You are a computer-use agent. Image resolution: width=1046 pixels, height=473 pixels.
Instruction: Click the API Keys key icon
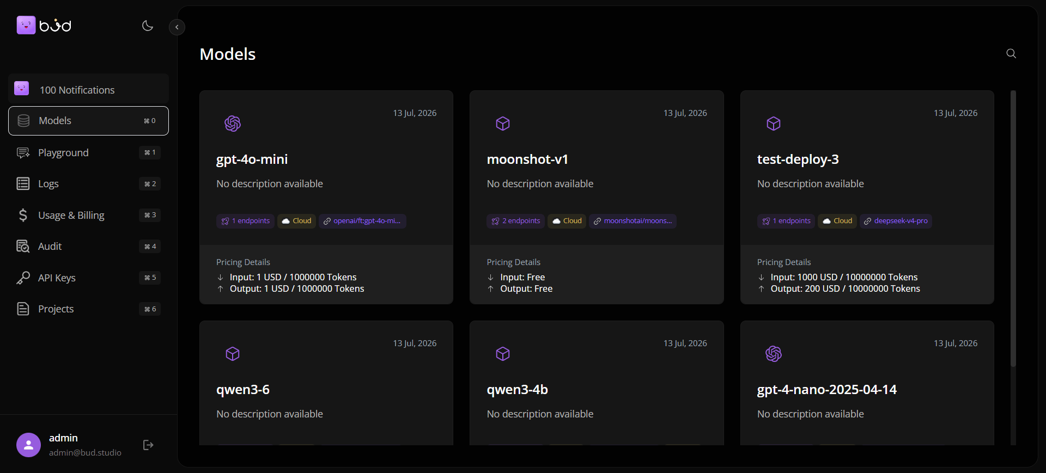point(23,278)
